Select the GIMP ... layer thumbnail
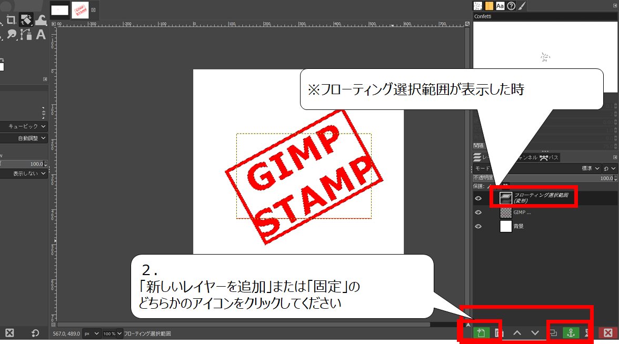This screenshot has width=619, height=344. tap(506, 213)
